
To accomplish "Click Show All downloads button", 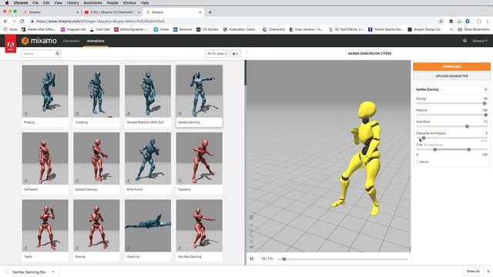I will pyautogui.click(x=473, y=272).
